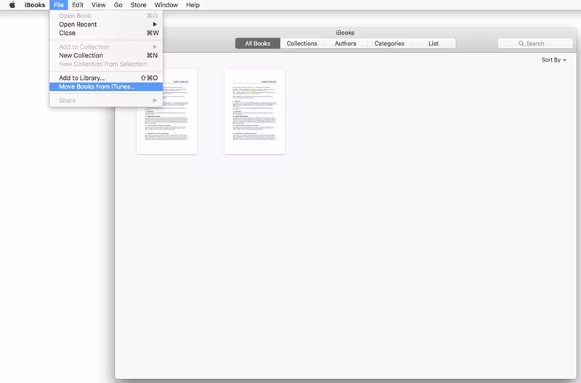
Task: Expand the Open Recent submenu
Action: (106, 25)
